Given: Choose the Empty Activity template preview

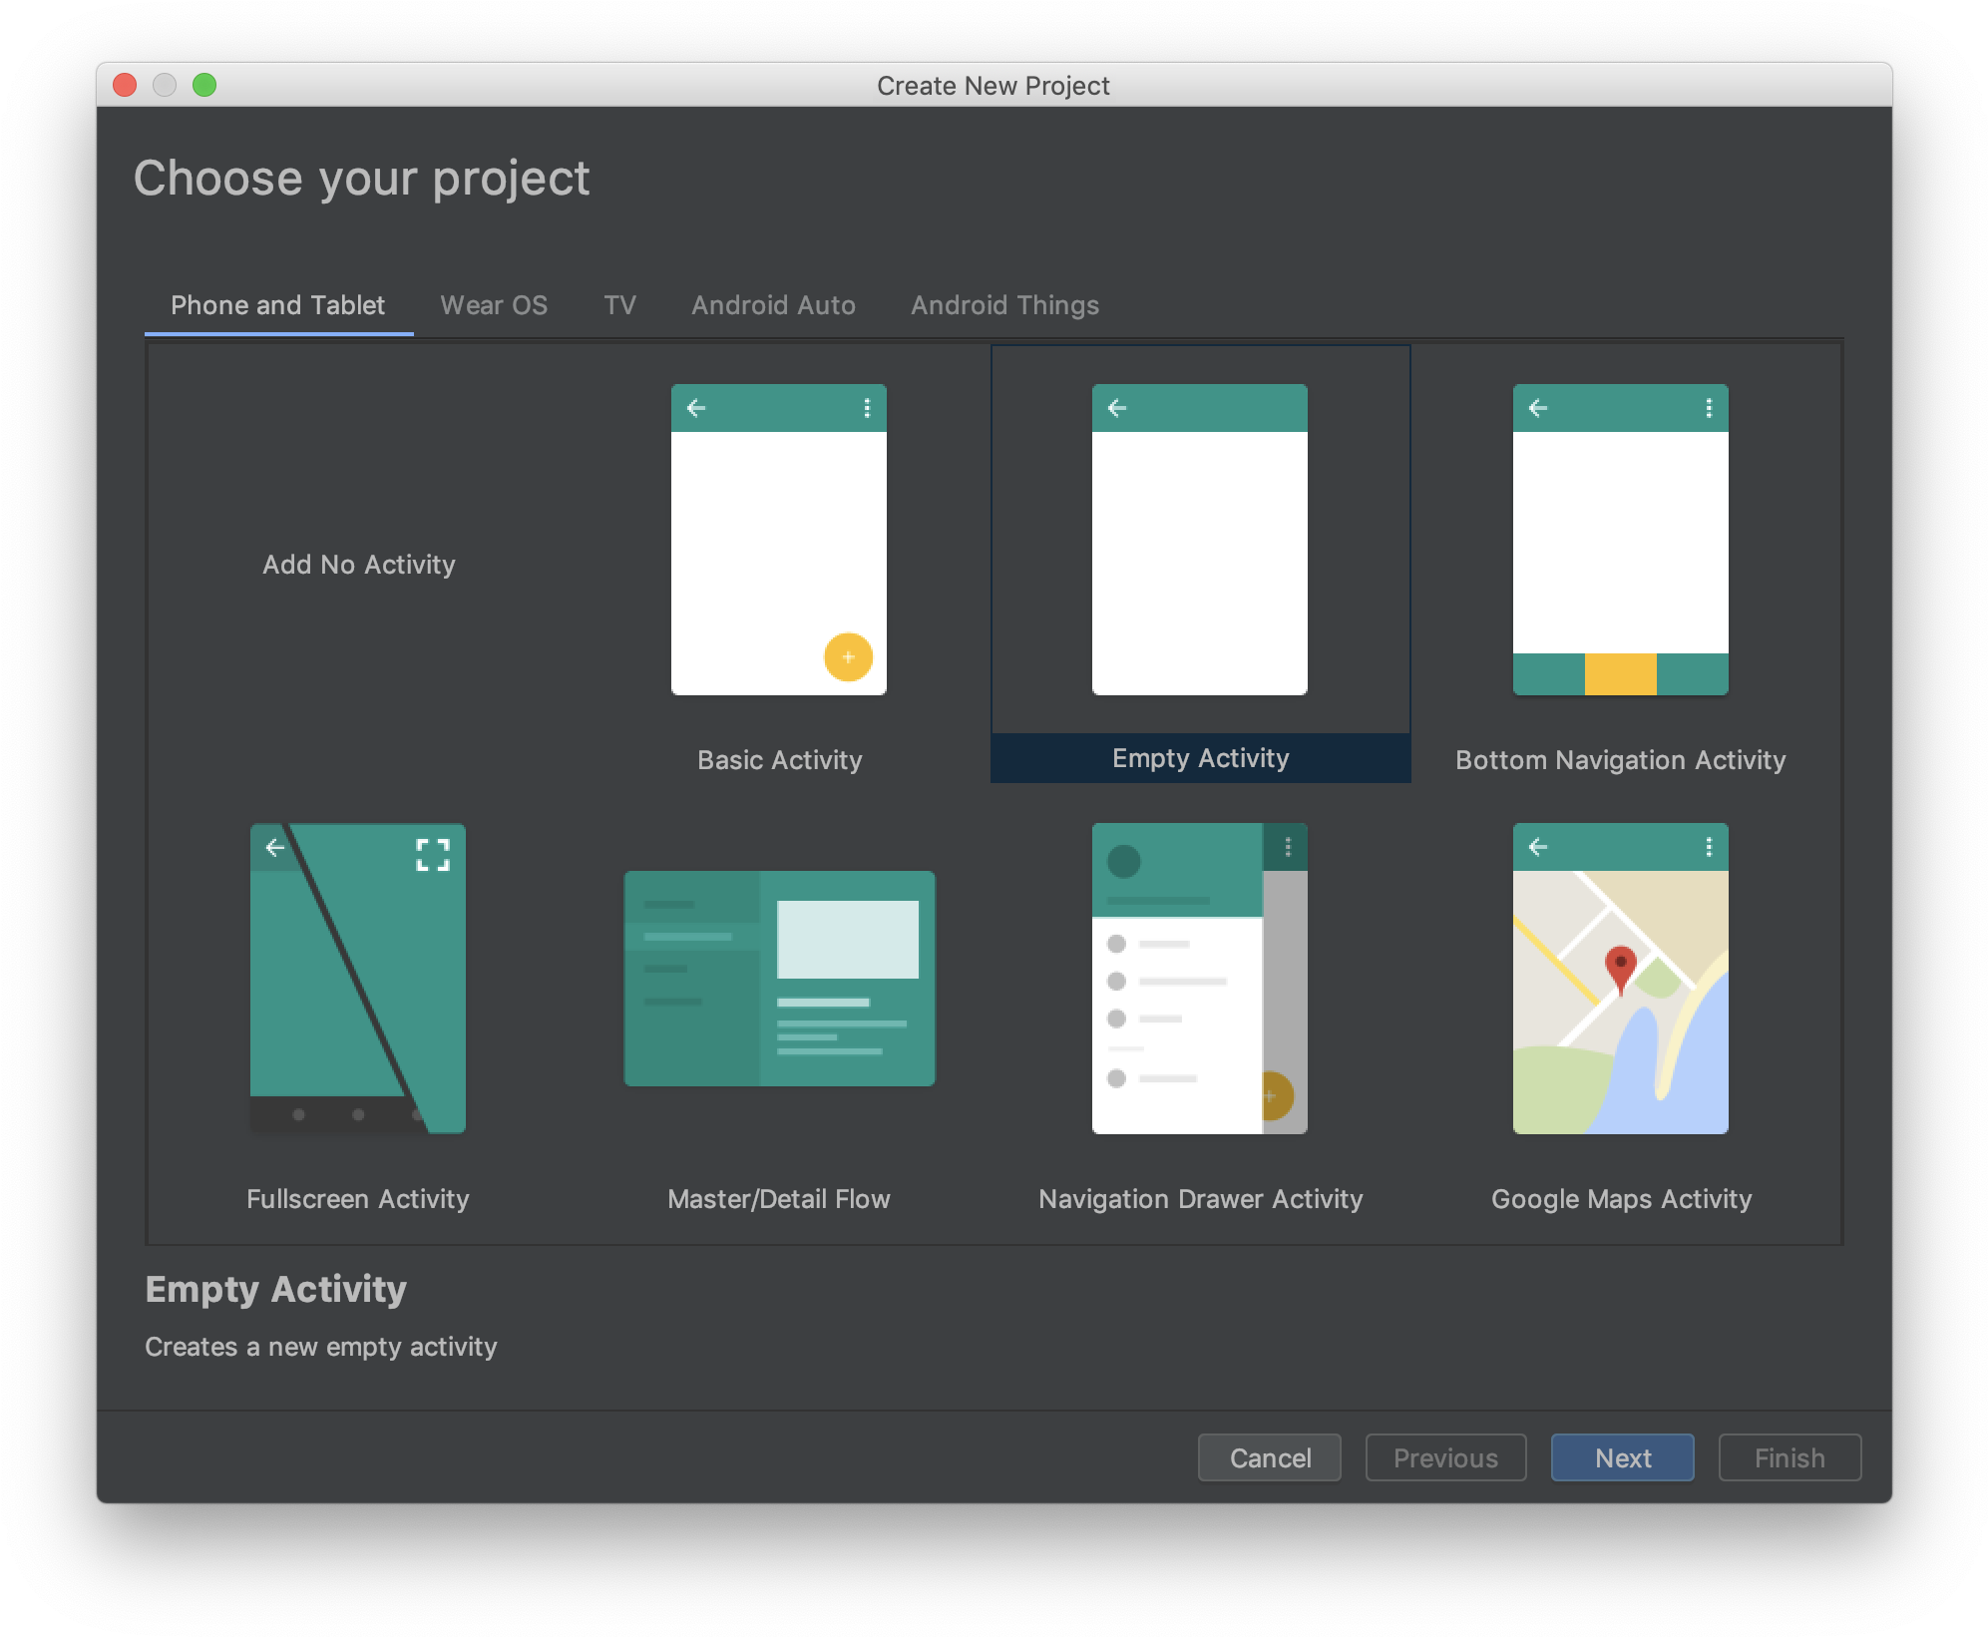Looking at the screenshot, I should pyautogui.click(x=1199, y=540).
